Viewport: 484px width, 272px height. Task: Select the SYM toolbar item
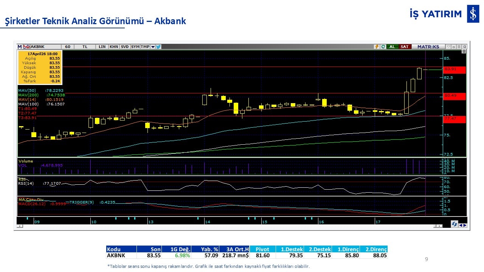[x=135, y=47]
